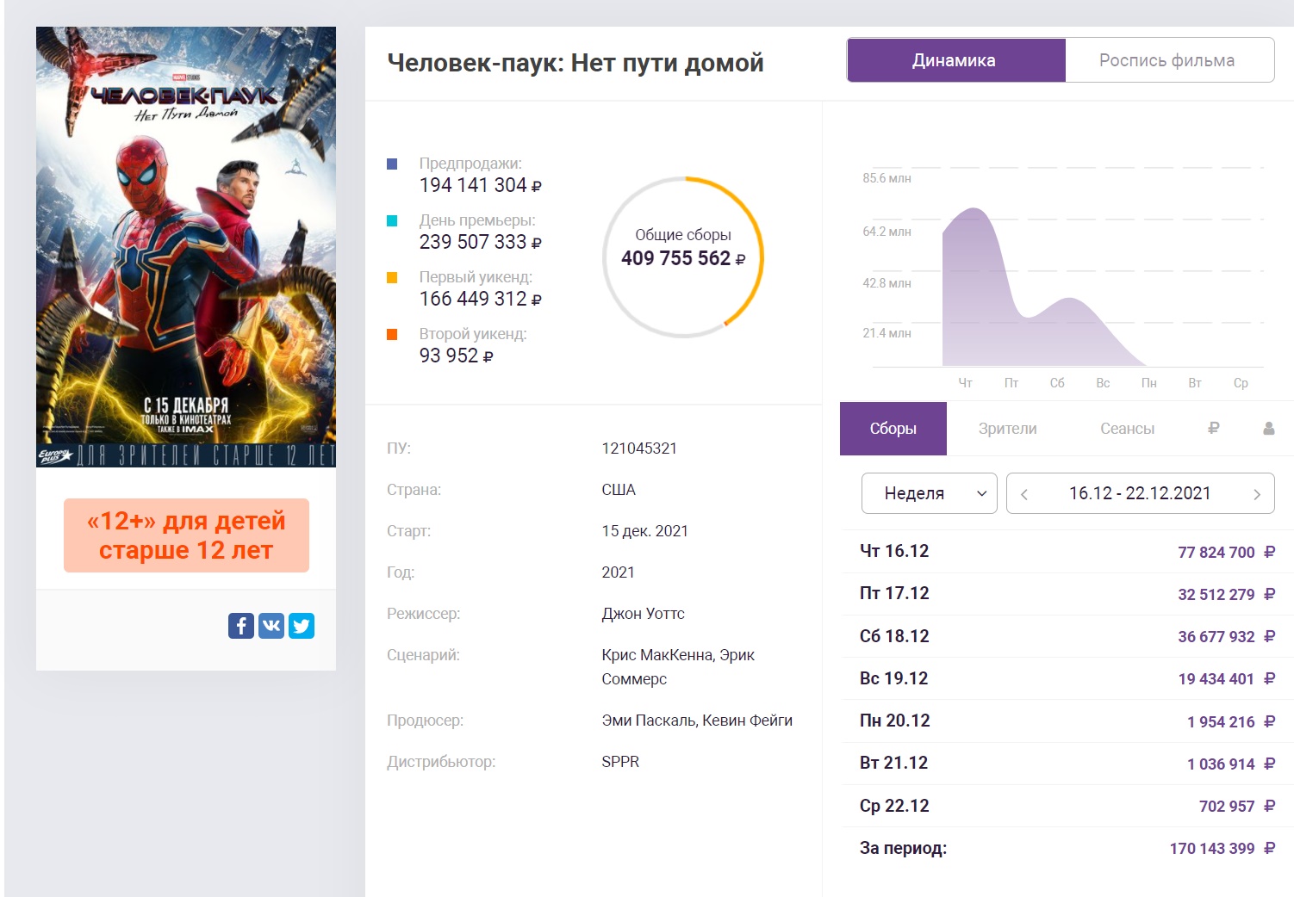Open the Сборы tab

893,429
